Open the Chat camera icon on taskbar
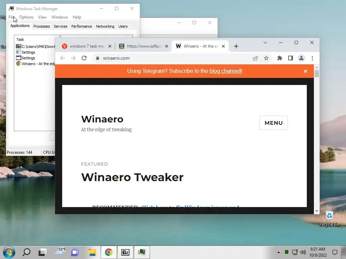 coord(75,252)
